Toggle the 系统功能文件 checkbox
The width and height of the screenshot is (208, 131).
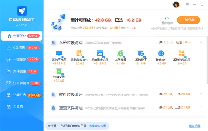click(x=185, y=57)
